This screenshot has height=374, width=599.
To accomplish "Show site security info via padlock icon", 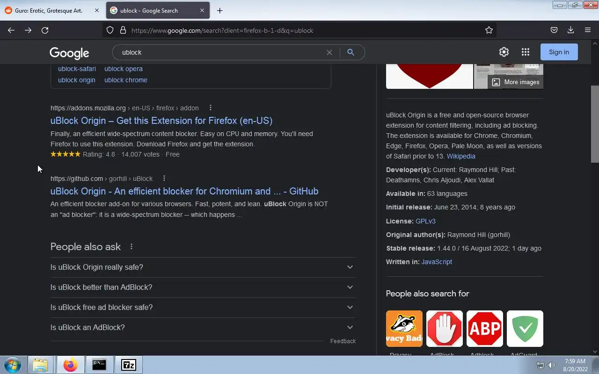I will 123,30.
